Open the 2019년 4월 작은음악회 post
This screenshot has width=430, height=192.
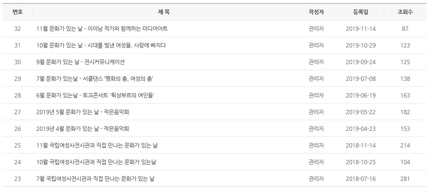(x=83, y=129)
